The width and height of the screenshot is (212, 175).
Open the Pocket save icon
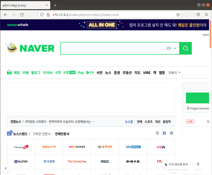(198, 15)
